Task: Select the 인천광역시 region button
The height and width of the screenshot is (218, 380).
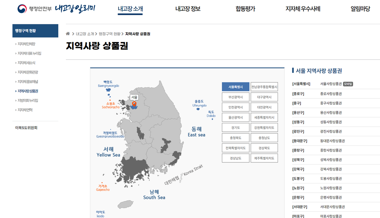Action: 236,107
